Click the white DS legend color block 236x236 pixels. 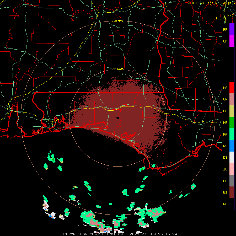(232, 157)
